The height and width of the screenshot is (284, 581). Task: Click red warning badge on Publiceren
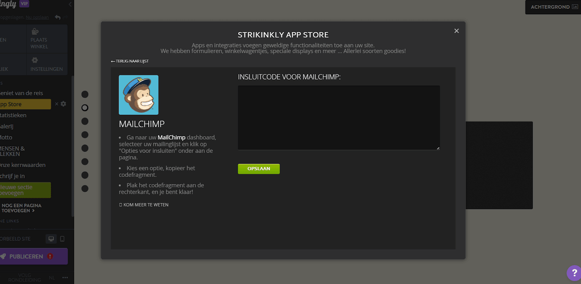pos(50,256)
